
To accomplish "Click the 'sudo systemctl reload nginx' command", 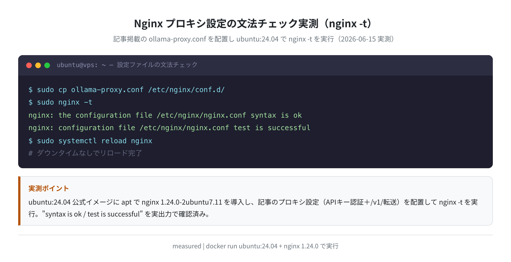I will pos(90,141).
